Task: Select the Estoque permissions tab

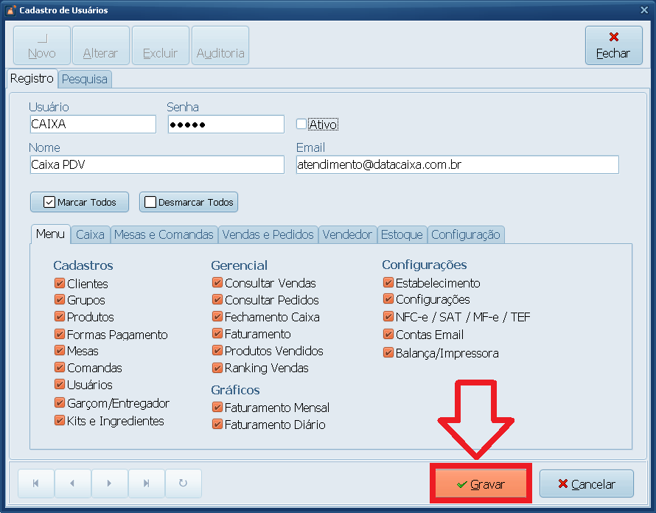Action: [402, 234]
